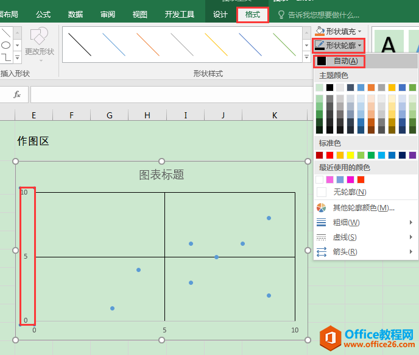Expand the shape styles gallery more button
419x355 pixels.
pos(306,57)
